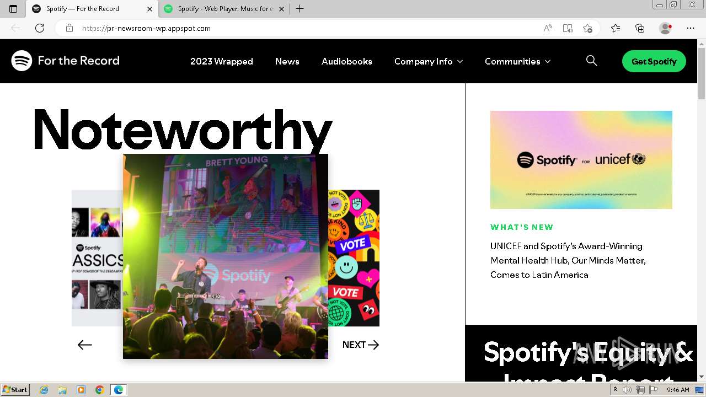Click the Edge taskbar icon

[x=118, y=390]
